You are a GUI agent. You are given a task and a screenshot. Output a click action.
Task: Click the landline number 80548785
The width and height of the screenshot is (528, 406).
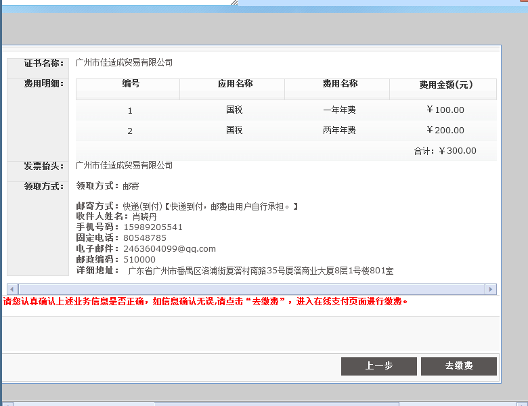coord(145,238)
